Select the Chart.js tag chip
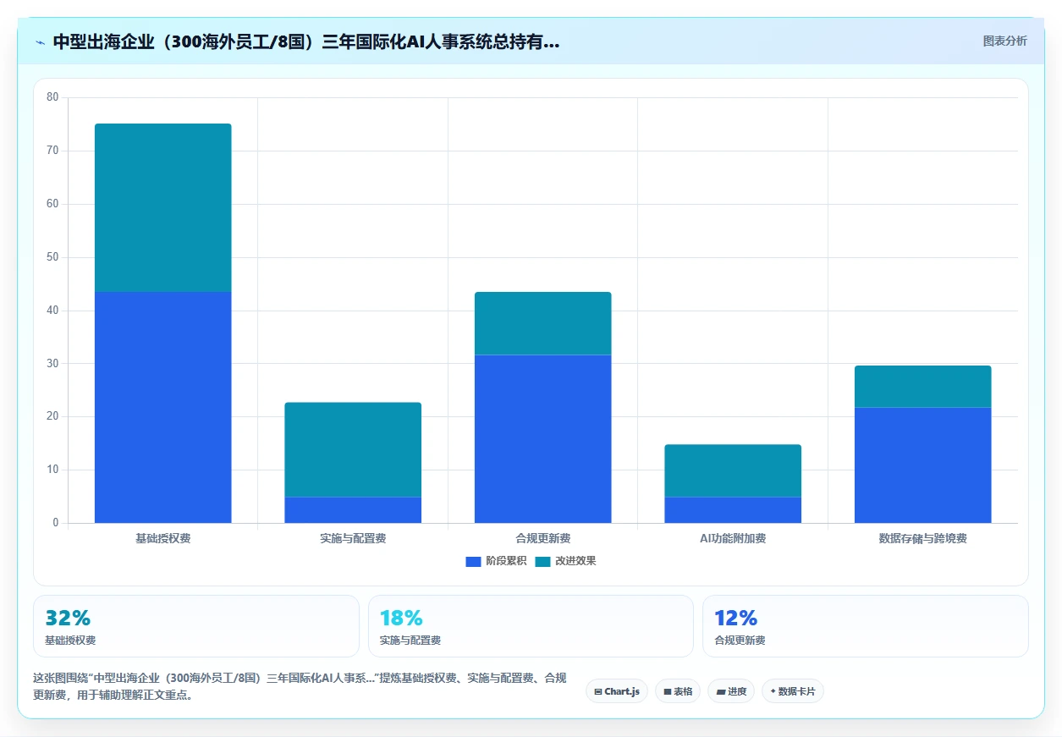The image size is (1062, 737). [x=617, y=691]
